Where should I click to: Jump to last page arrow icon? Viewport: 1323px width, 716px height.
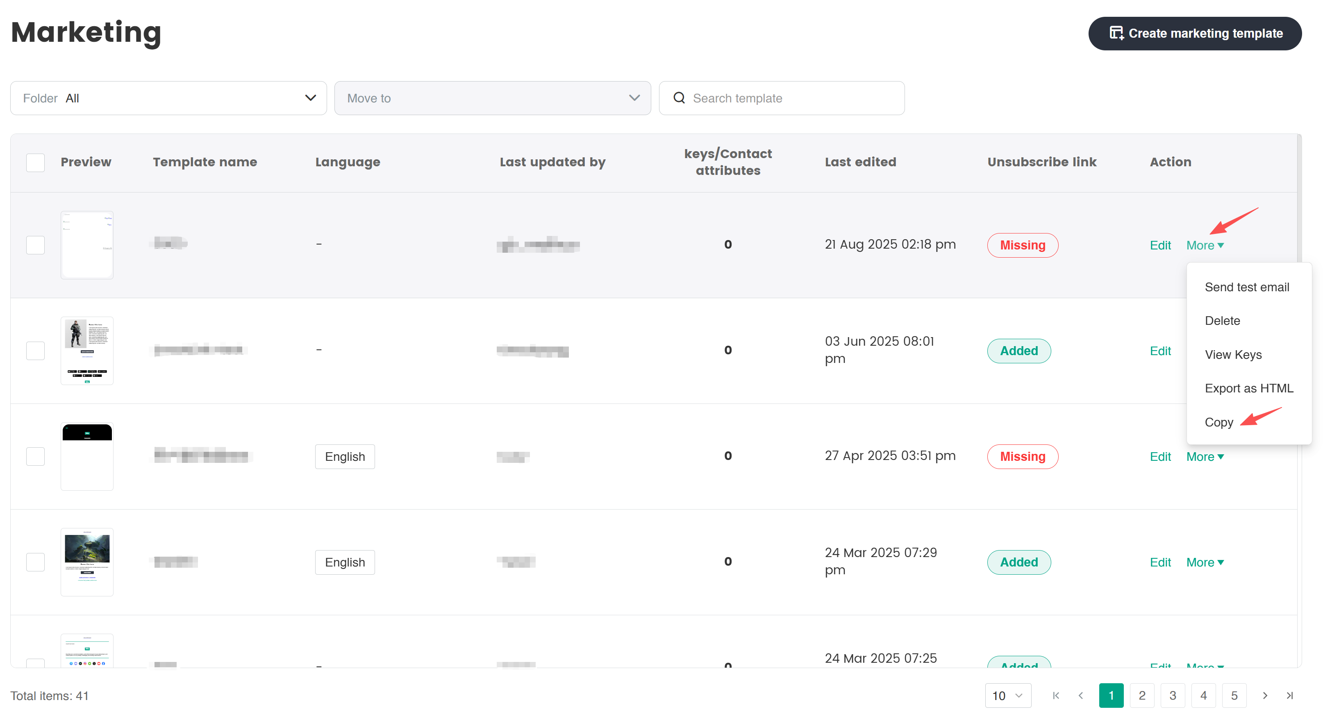point(1289,696)
